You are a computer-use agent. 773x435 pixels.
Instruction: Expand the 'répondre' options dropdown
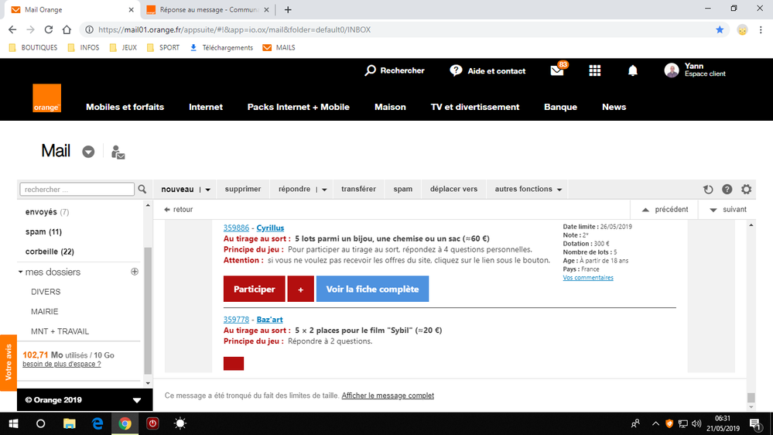coord(324,190)
